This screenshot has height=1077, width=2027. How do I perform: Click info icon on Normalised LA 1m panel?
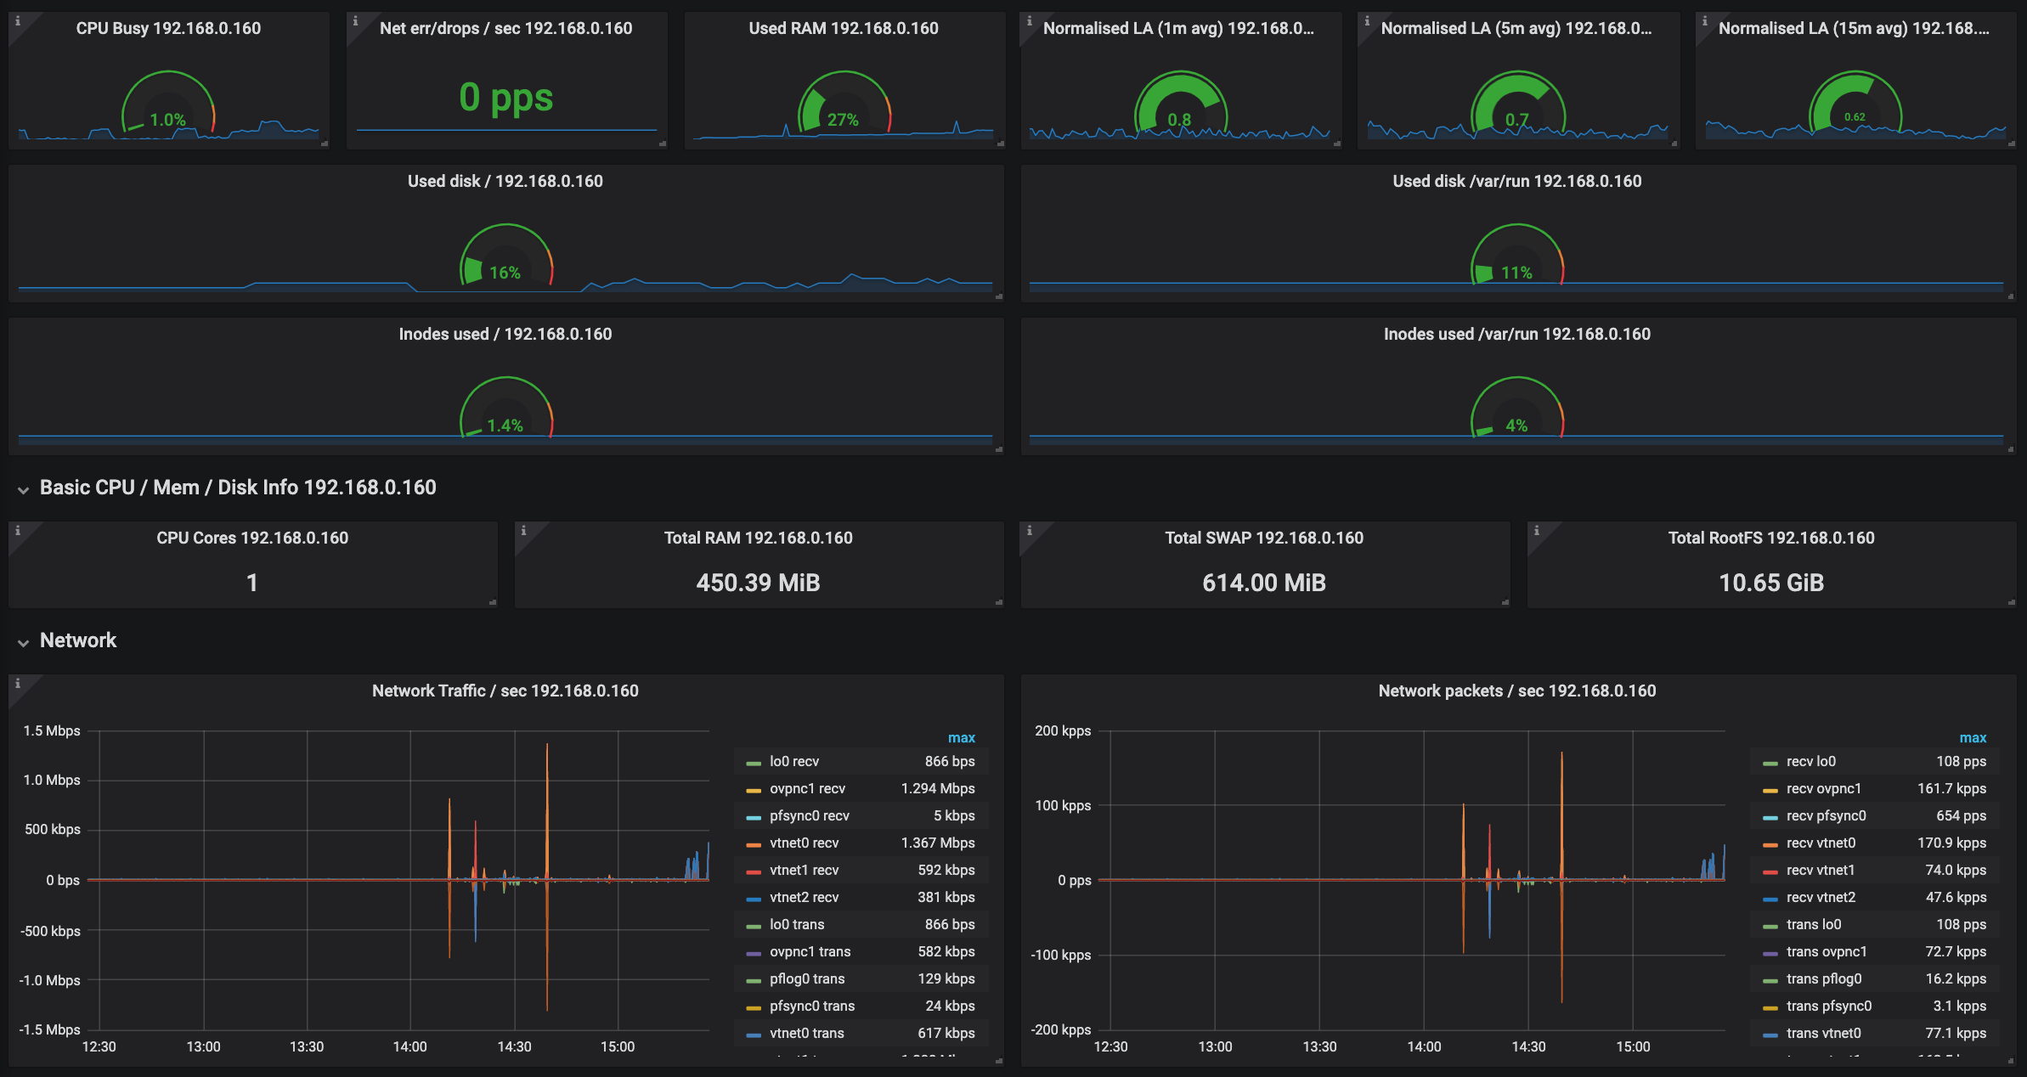pos(1030,20)
